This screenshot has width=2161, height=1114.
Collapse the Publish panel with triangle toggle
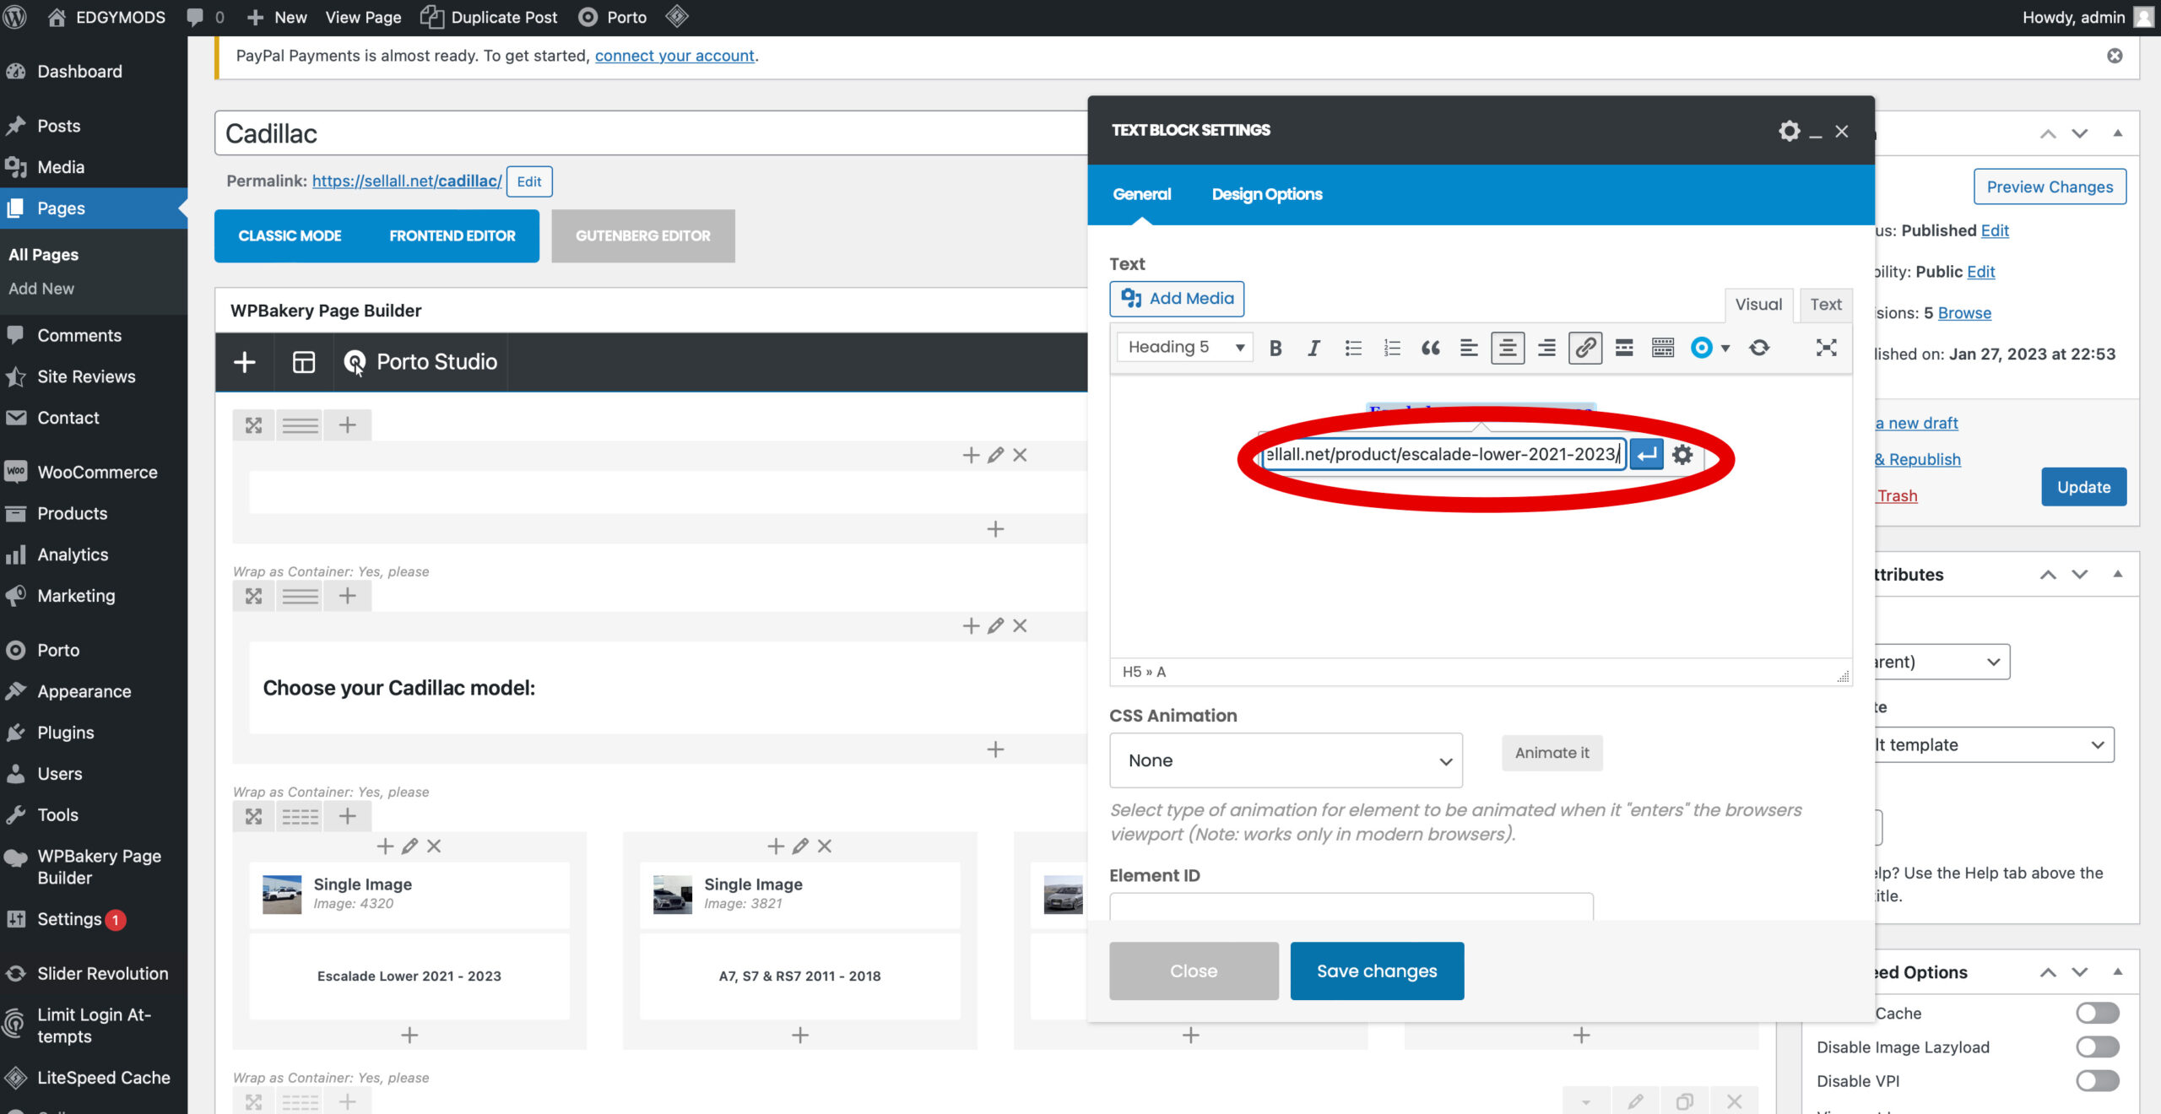click(x=2117, y=133)
